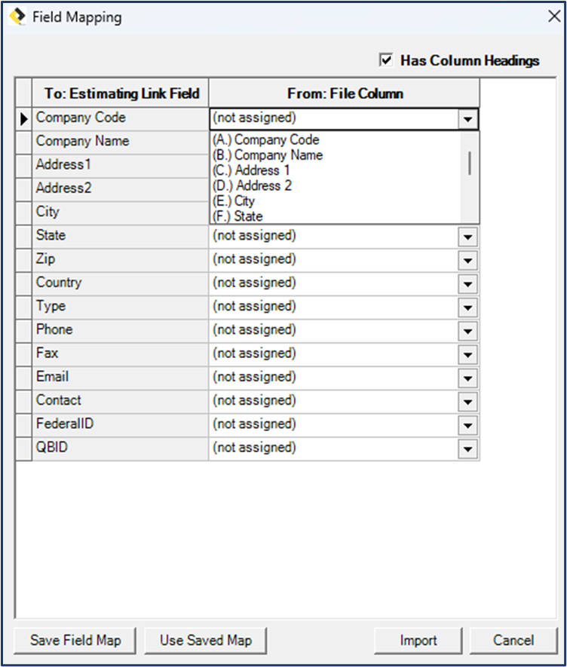Open the Type field dropdown
The width and height of the screenshot is (567, 667).
click(x=467, y=306)
